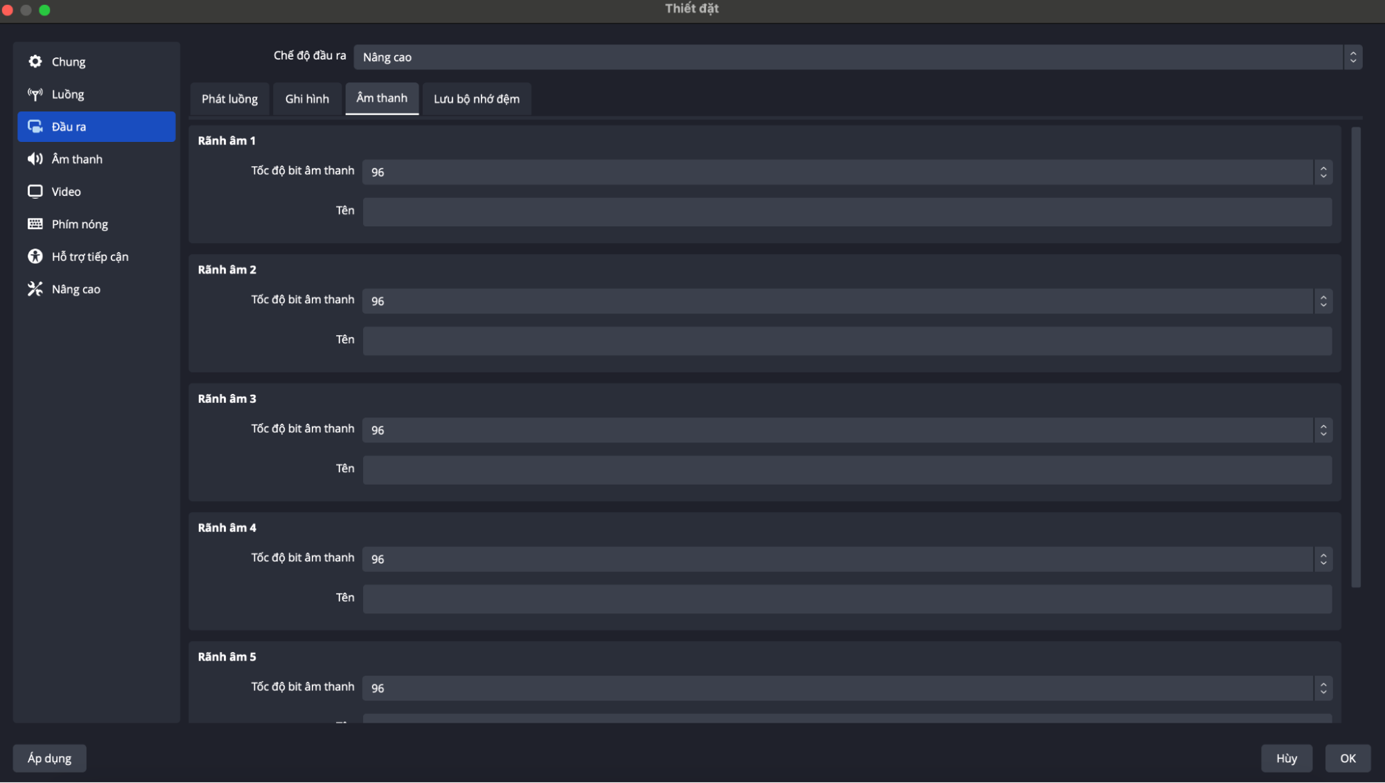Click the Chung settings icon in sidebar
Image resolution: width=1385 pixels, height=783 pixels.
point(35,60)
